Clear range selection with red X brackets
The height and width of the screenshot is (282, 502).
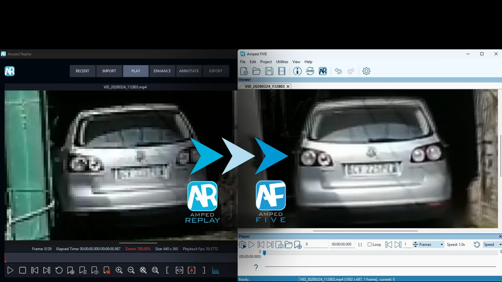192,271
